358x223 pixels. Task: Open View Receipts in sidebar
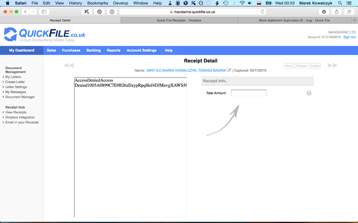point(16,112)
